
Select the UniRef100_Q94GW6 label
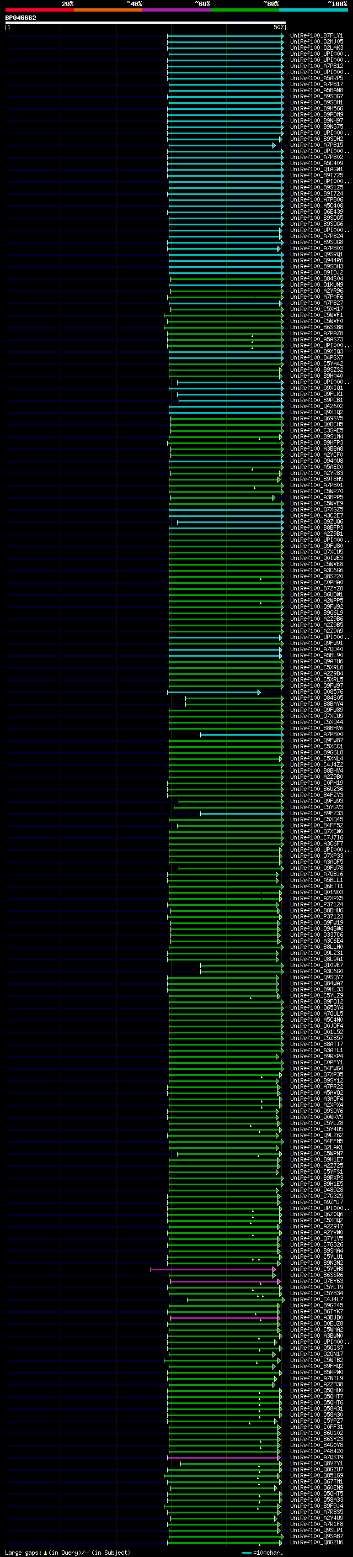[316, 929]
